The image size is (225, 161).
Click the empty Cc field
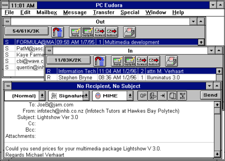[125, 123]
